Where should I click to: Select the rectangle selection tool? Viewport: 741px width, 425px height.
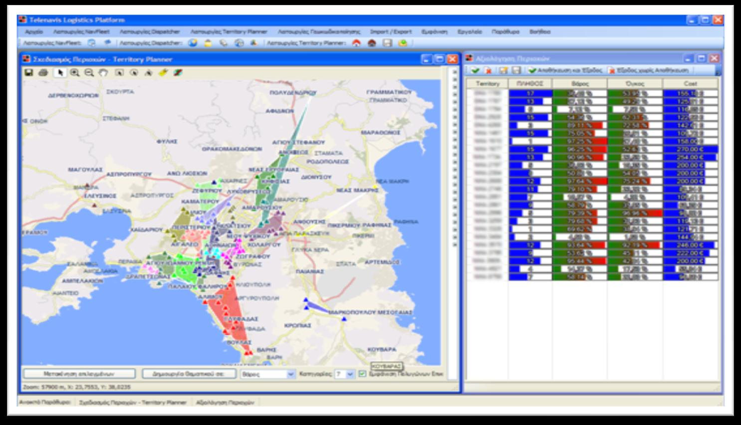point(119,73)
